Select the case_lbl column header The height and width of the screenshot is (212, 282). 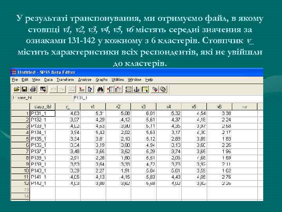[42, 107]
